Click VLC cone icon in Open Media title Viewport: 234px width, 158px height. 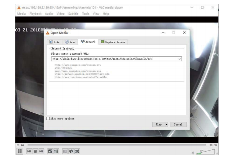pos(48,33)
